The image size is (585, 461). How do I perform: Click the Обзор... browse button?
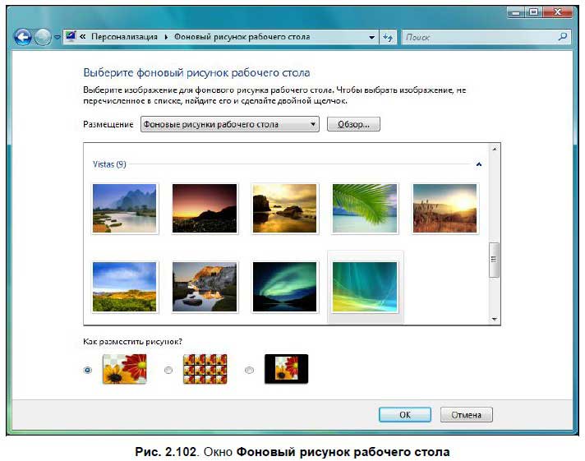(353, 124)
